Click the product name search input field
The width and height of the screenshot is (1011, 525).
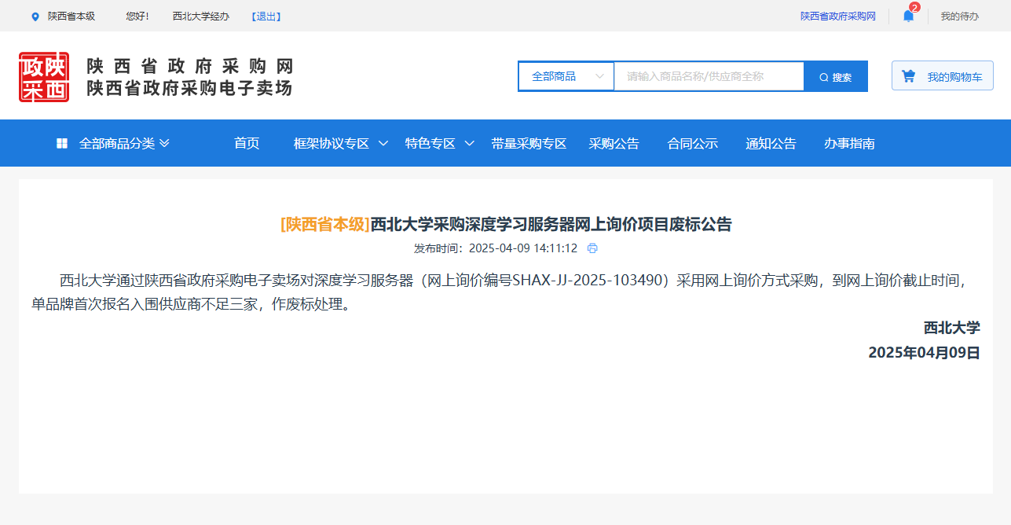[709, 76]
